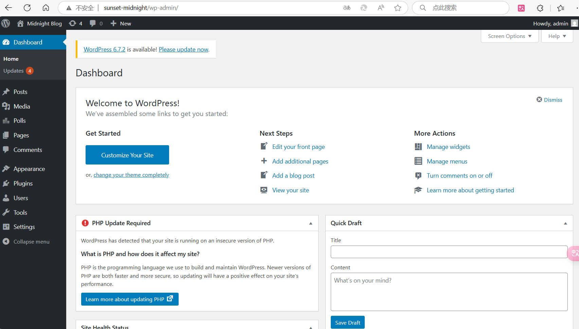This screenshot has height=329, width=579.
Task: Click the WordPress logo in admin bar
Action: pyautogui.click(x=6, y=23)
